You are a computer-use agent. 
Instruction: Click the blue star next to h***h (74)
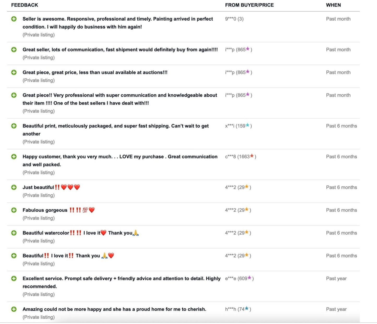click(x=247, y=309)
